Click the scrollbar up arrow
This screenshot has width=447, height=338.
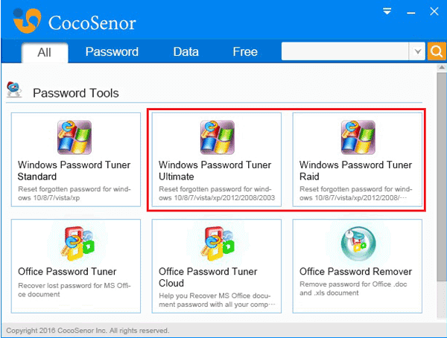(x=442, y=68)
